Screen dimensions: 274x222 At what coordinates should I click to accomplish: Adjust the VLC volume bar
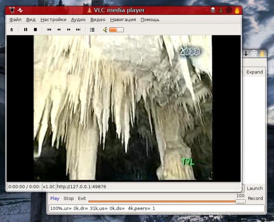(x=117, y=30)
